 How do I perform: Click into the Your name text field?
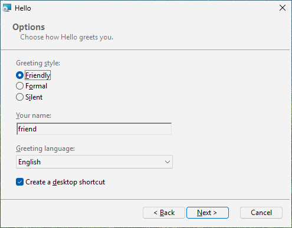pyautogui.click(x=94, y=129)
